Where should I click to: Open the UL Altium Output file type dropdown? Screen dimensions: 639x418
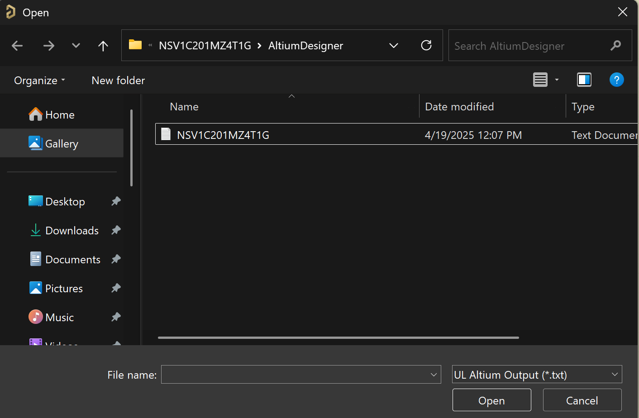[537, 375]
